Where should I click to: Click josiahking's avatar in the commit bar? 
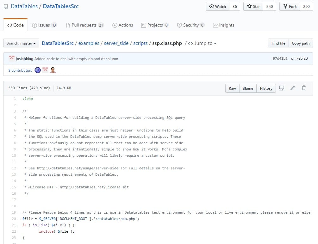pos(12,58)
